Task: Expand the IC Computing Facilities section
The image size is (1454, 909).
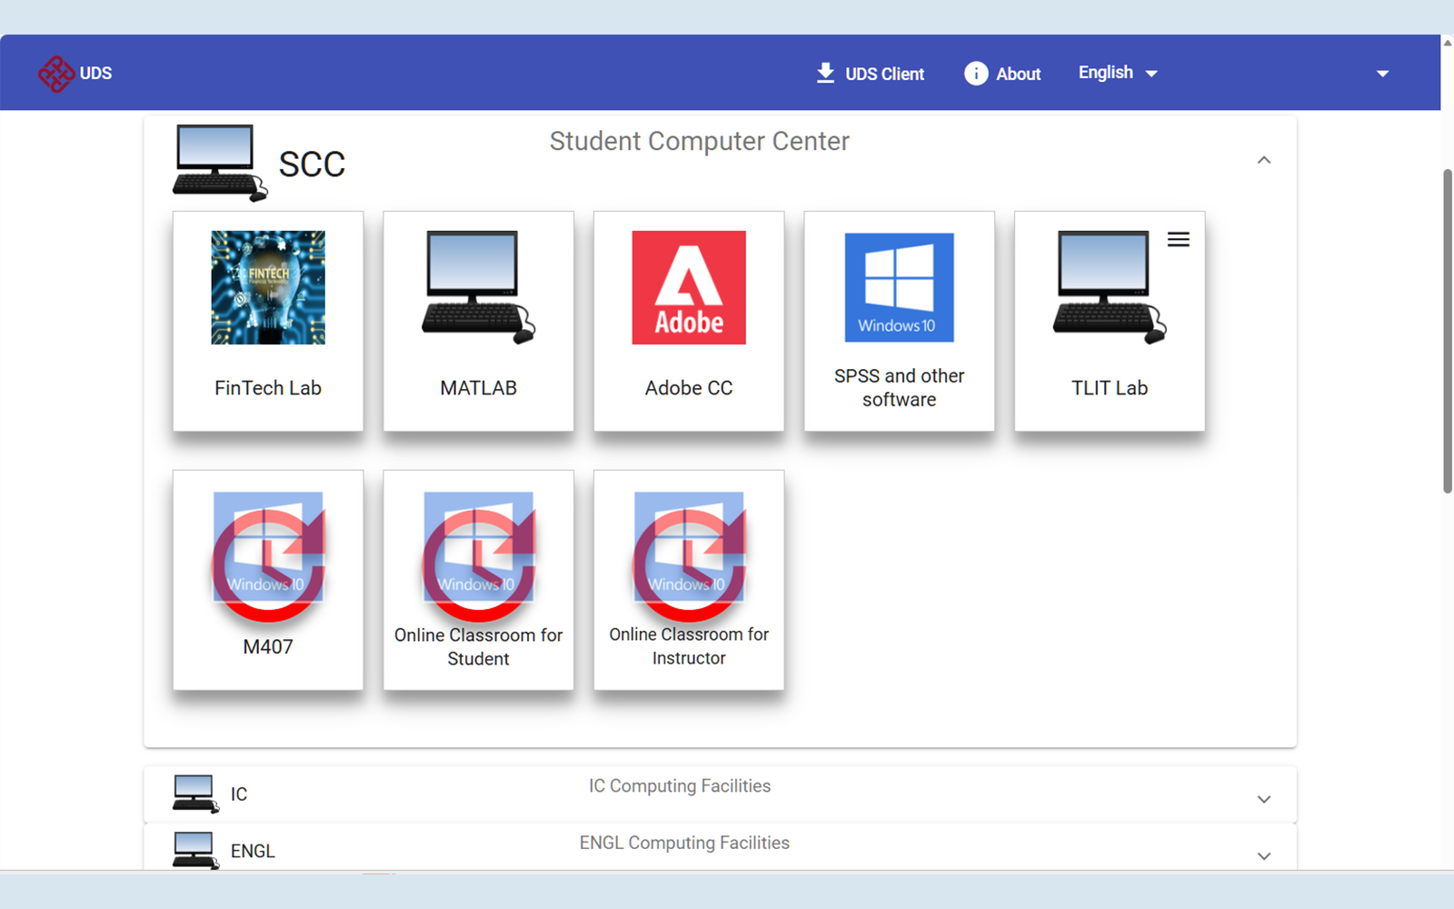Action: pyautogui.click(x=1264, y=799)
